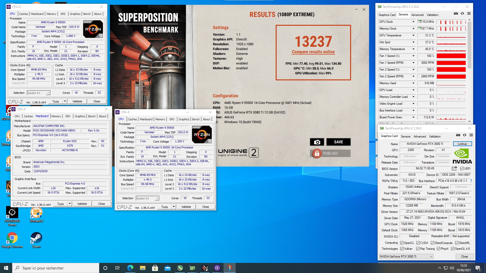486x273 pixels.
Task: Open the Fan 1 Speed (RPM) dropdown
Action: pyautogui.click(x=413, y=63)
